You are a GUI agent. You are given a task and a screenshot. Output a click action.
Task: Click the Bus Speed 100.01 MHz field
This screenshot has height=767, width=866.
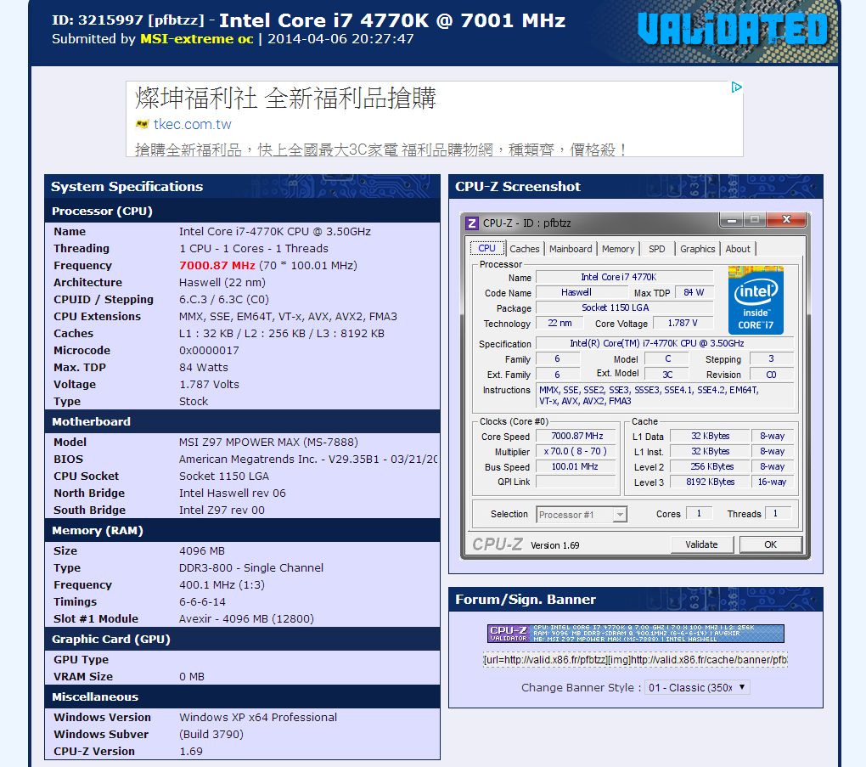[x=576, y=467]
